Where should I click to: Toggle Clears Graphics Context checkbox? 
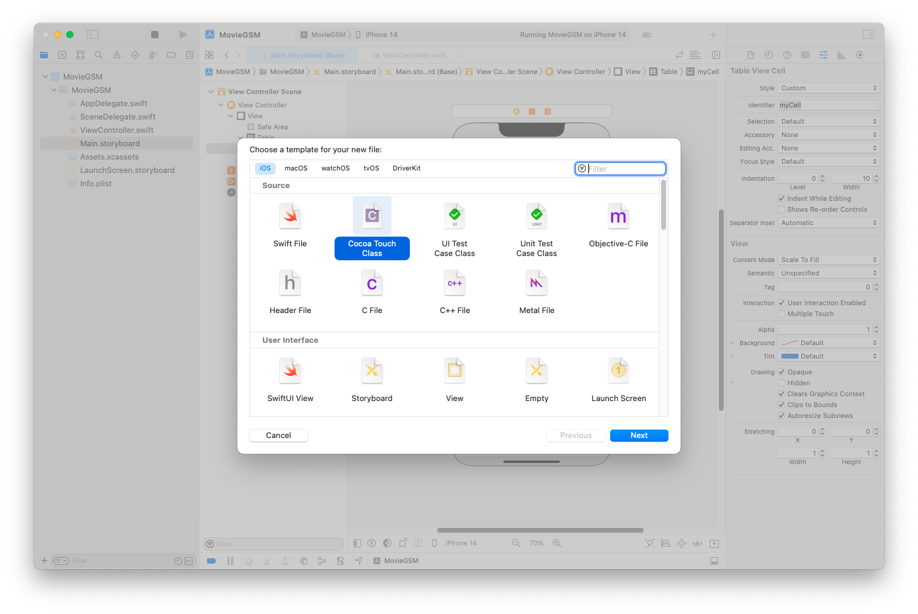[x=781, y=394]
